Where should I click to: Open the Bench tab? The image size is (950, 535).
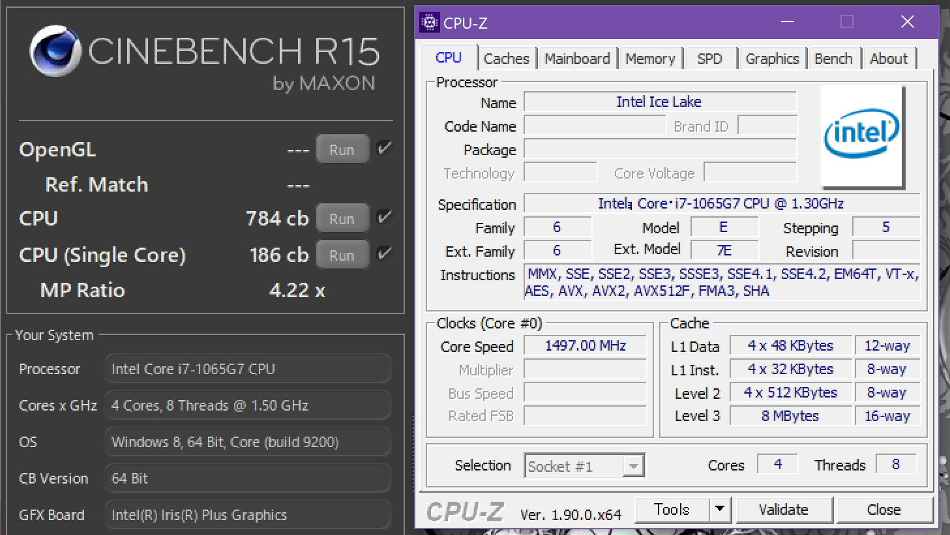point(833,59)
